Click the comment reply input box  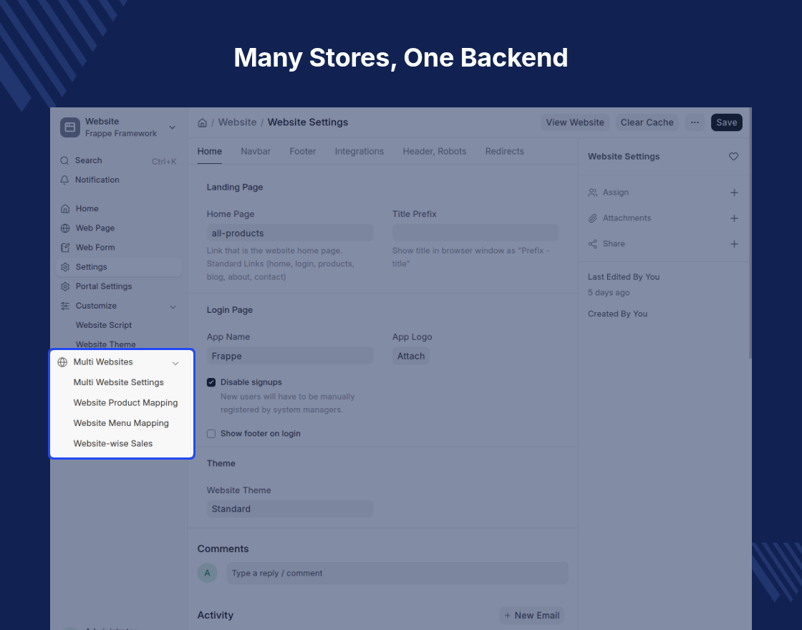tap(397, 573)
